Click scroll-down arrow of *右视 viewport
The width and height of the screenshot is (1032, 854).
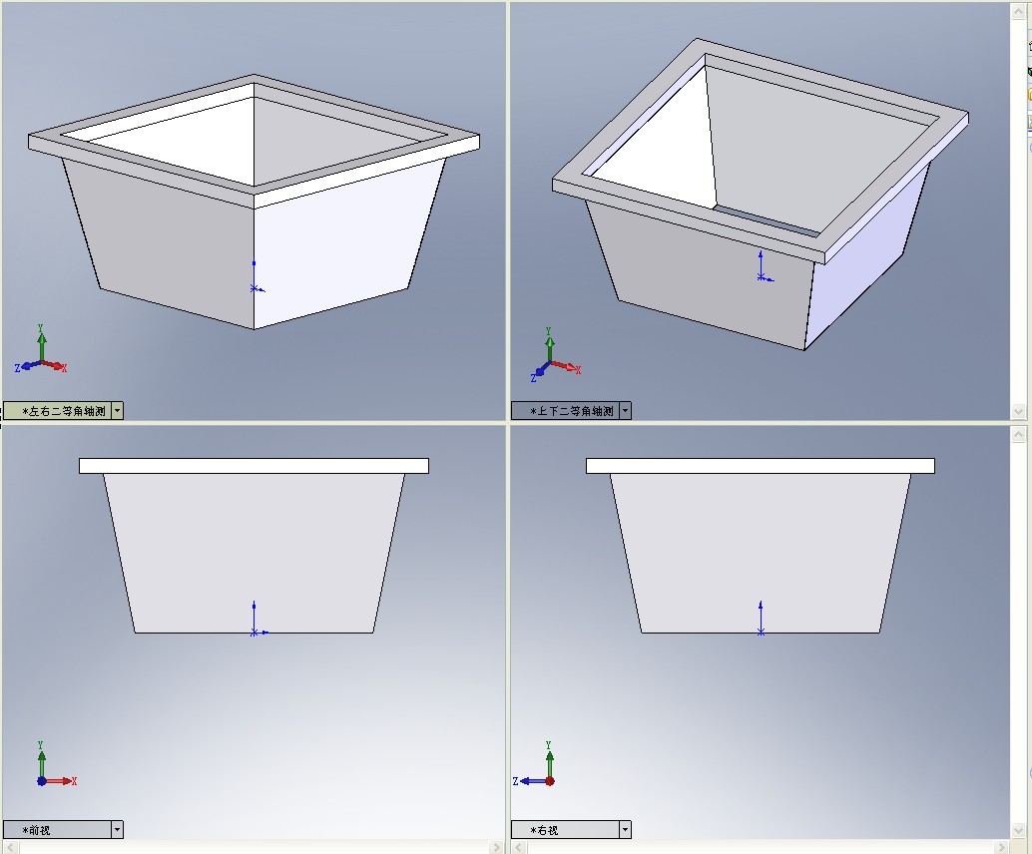(1018, 830)
